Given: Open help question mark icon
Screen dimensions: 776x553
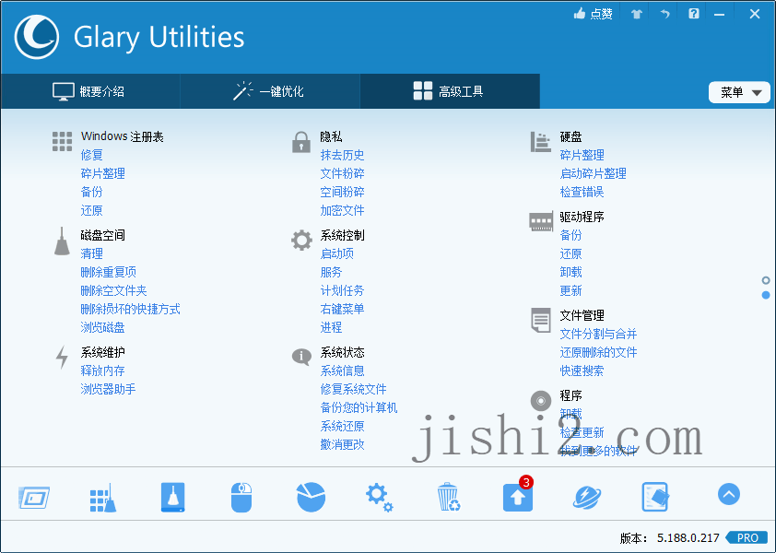Looking at the screenshot, I should (x=694, y=14).
